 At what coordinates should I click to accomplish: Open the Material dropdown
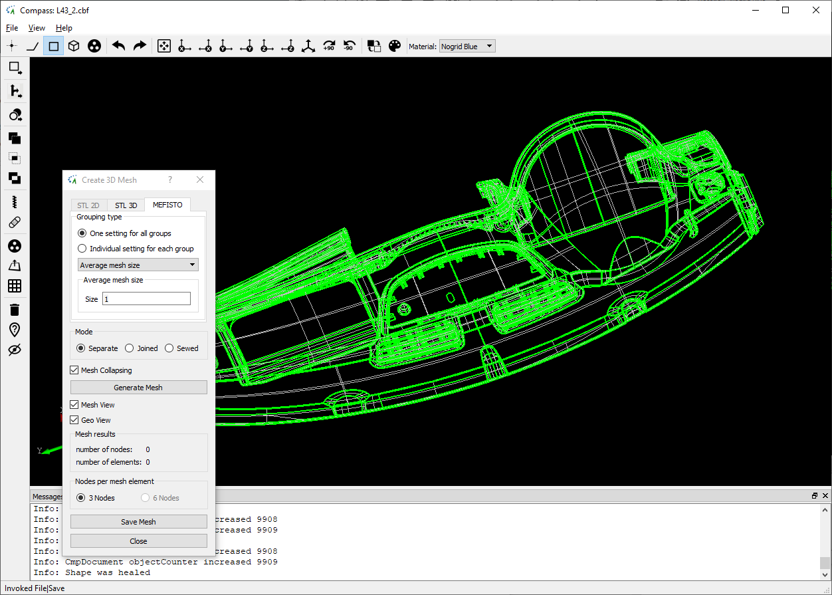(x=468, y=47)
